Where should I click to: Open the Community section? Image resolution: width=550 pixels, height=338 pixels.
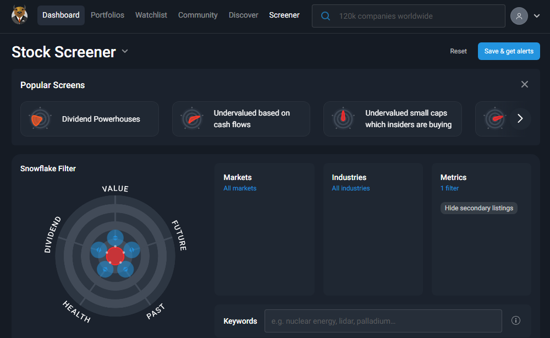(x=197, y=15)
